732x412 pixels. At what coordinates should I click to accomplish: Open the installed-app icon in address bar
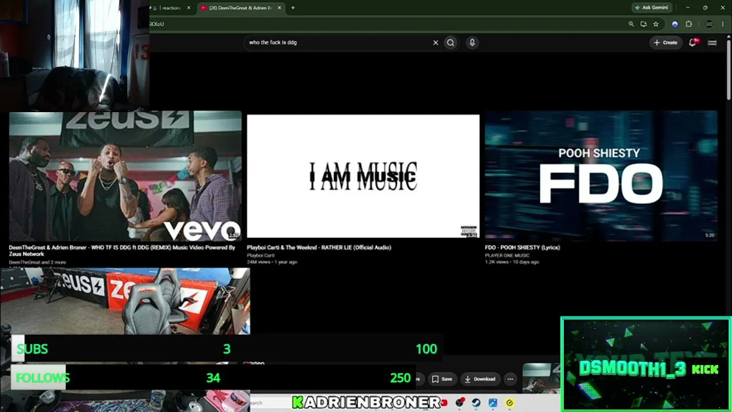click(643, 24)
